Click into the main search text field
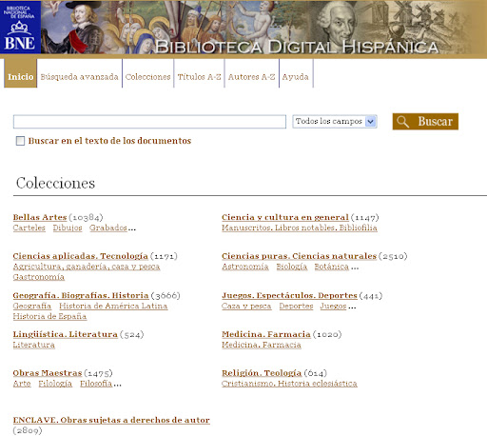Screen dimensions: 487x436 click(149, 122)
